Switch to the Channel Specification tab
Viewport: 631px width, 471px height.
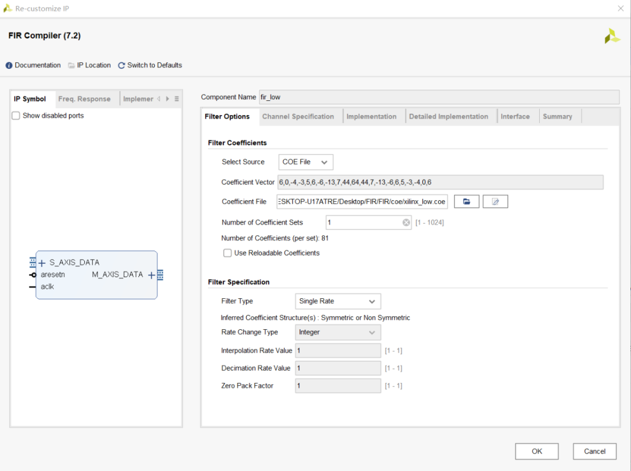tap(298, 117)
